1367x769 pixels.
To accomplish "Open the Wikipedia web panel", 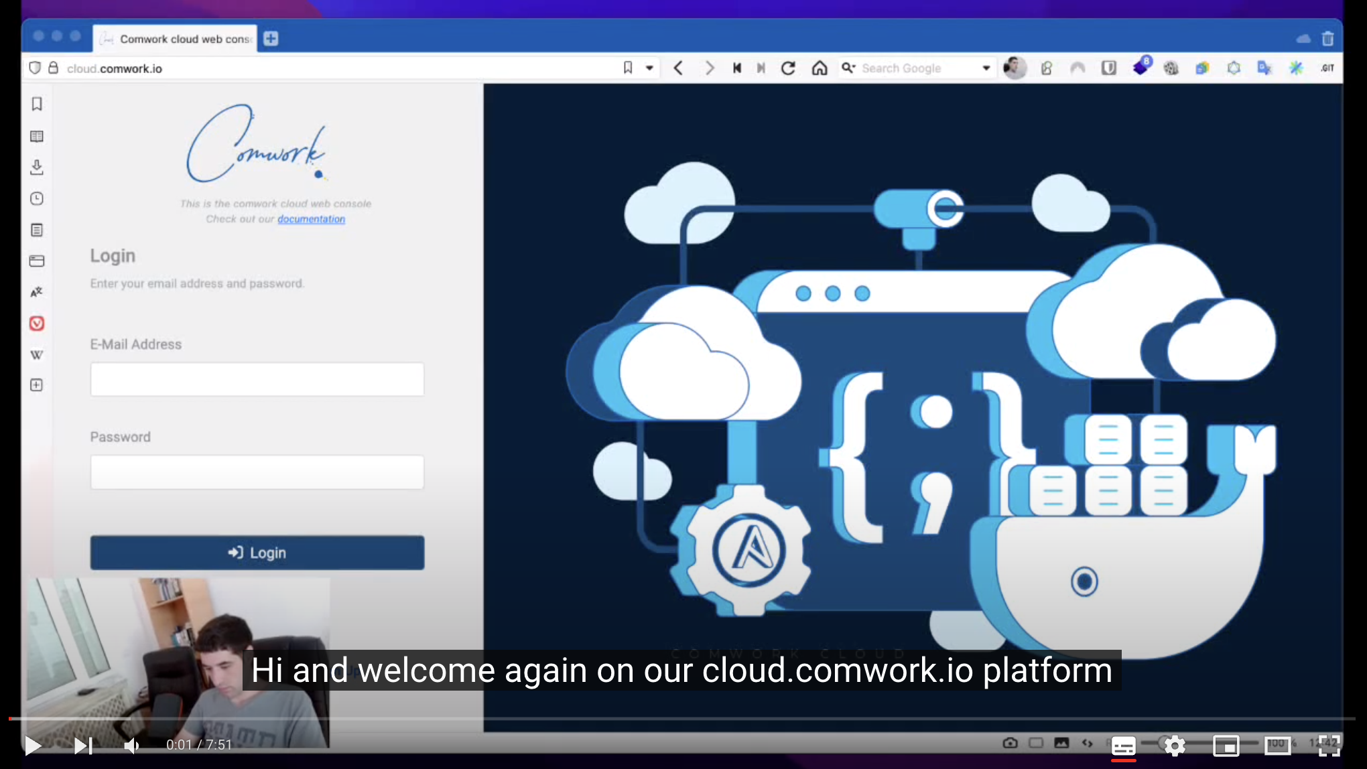I will click(x=37, y=354).
